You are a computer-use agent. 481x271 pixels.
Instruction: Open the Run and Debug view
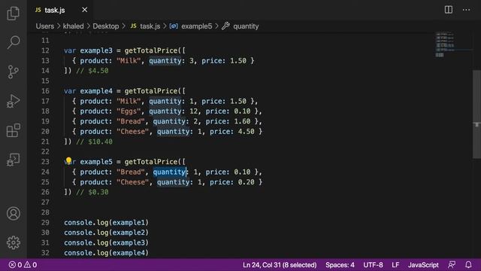[14, 101]
